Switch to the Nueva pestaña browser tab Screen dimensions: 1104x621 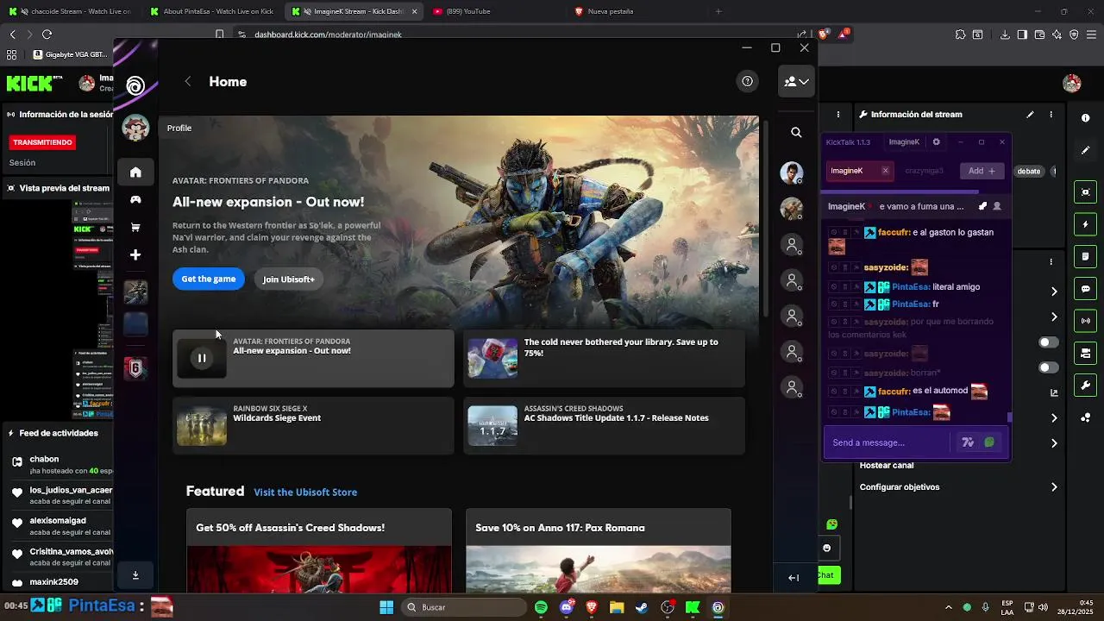coord(637,11)
